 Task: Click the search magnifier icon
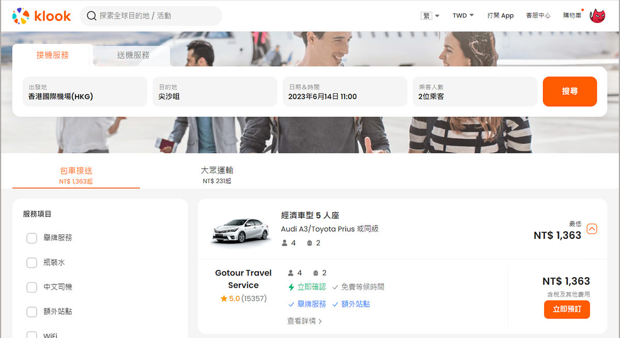(91, 16)
